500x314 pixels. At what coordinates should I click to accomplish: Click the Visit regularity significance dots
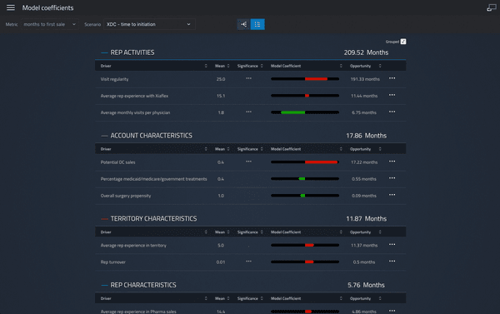pyautogui.click(x=248, y=78)
